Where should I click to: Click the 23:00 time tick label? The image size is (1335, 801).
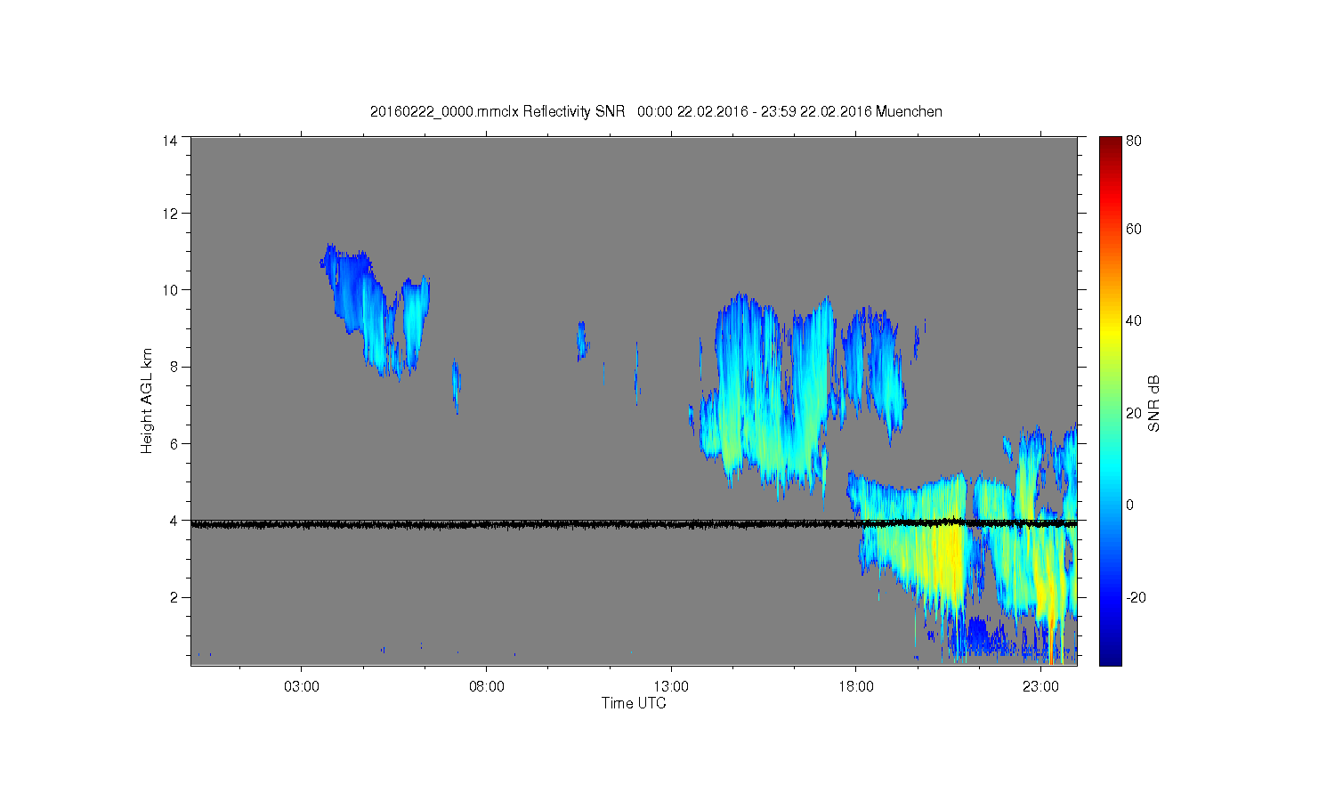point(1040,687)
